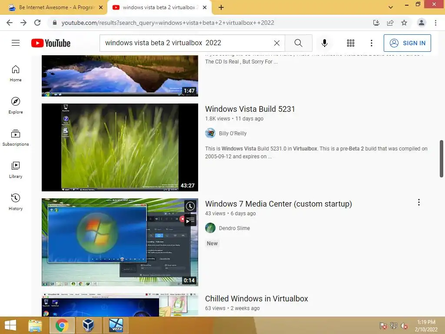Open Chilled Windows in Virtualbox thumbnail
Image resolution: width=445 pixels, height=334 pixels.
click(x=120, y=305)
